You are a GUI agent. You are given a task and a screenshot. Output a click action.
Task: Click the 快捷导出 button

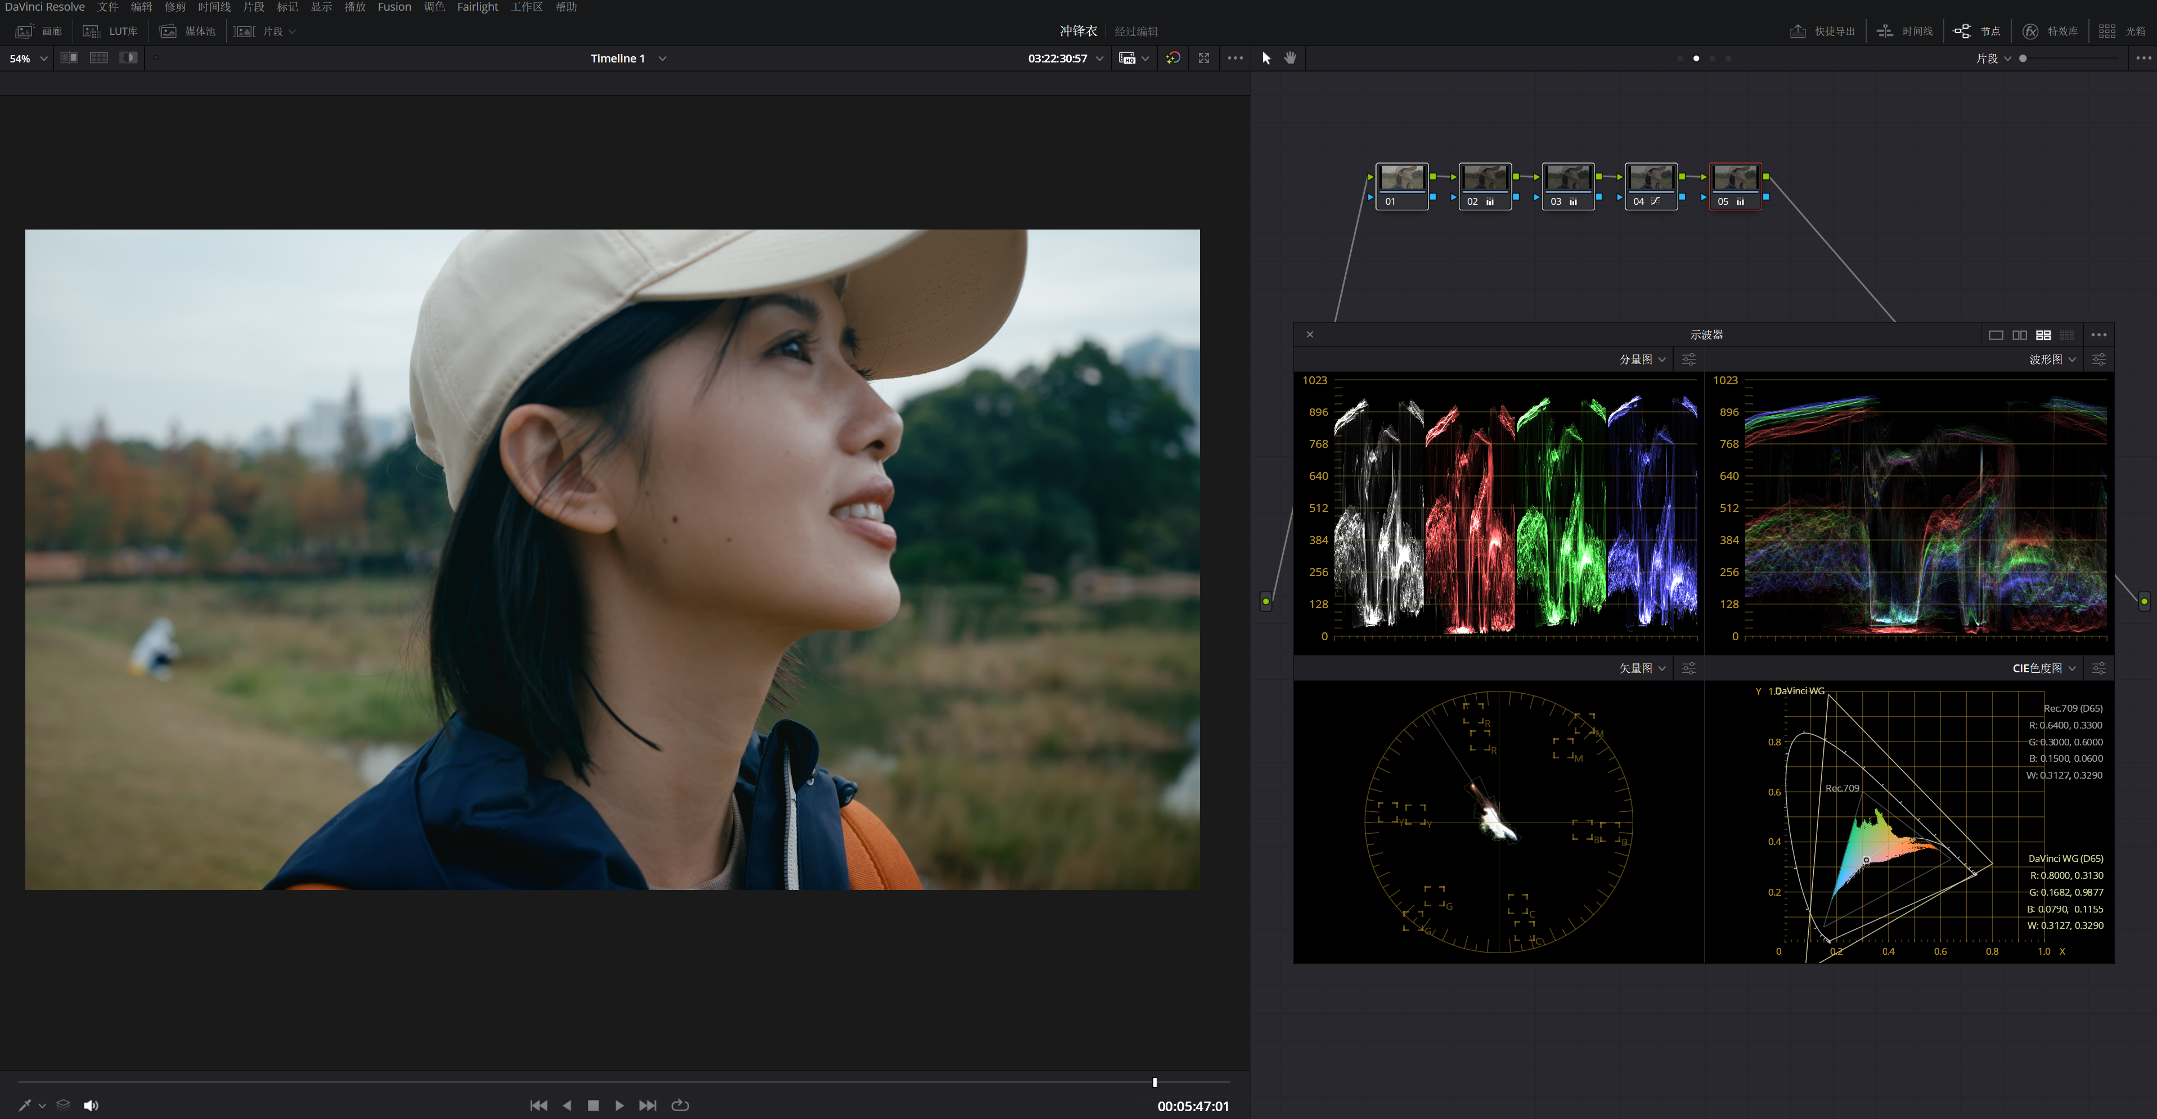tap(1823, 31)
